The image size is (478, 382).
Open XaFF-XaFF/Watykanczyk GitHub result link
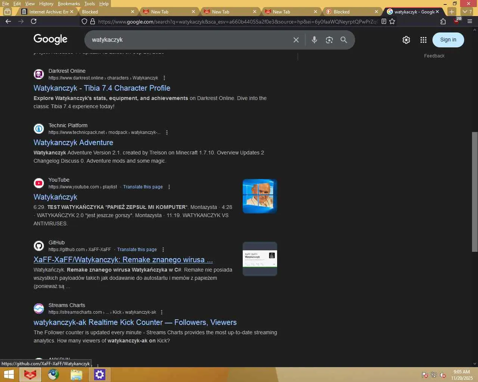click(123, 260)
